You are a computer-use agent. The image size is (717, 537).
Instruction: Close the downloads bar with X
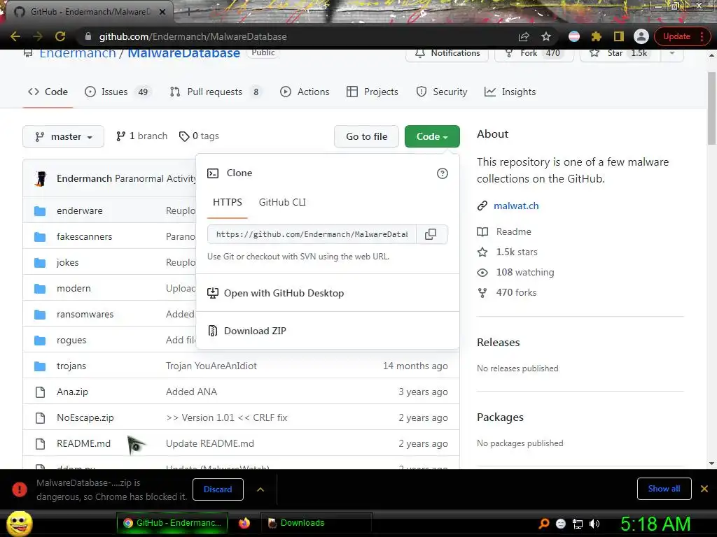pyautogui.click(x=704, y=489)
